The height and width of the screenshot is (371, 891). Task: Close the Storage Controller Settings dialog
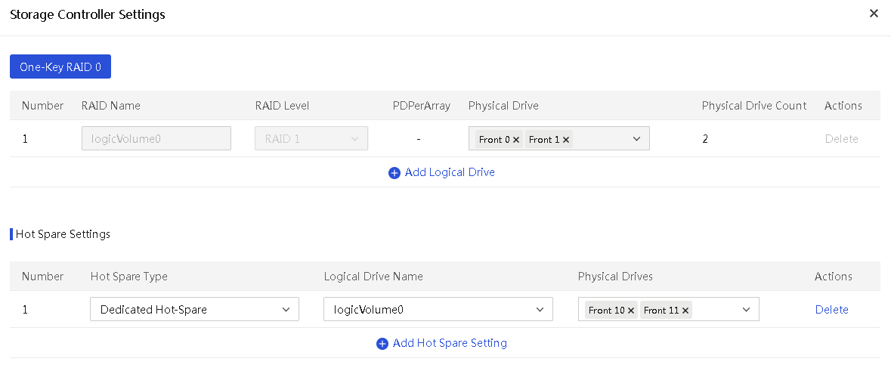pyautogui.click(x=874, y=14)
